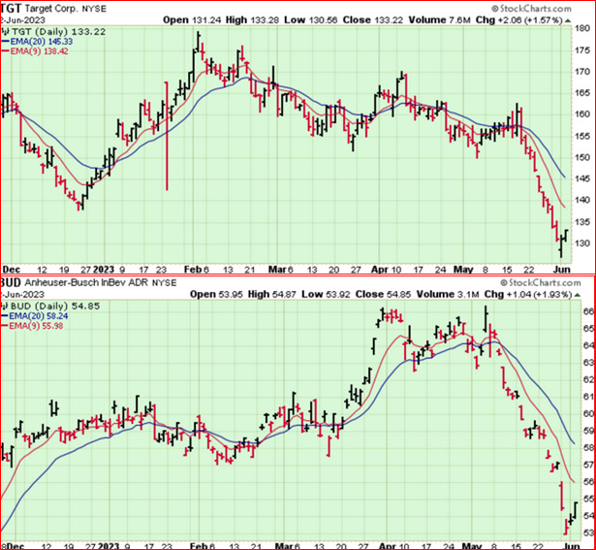Click the bar-chart icon before BUD (Daily)
Viewport: 596px width, 550px height.
click(4, 307)
